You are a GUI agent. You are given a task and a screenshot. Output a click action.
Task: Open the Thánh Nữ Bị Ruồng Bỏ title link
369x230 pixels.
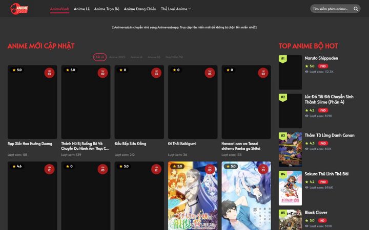click(x=85, y=146)
